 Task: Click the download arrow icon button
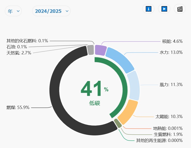148,9
